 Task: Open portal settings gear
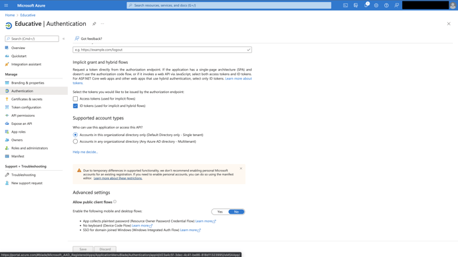coord(376,5)
